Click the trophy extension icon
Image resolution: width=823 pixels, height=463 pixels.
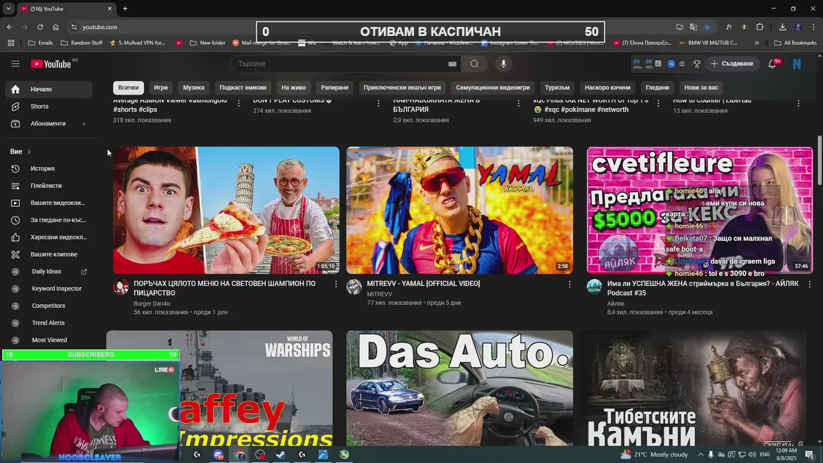(696, 64)
